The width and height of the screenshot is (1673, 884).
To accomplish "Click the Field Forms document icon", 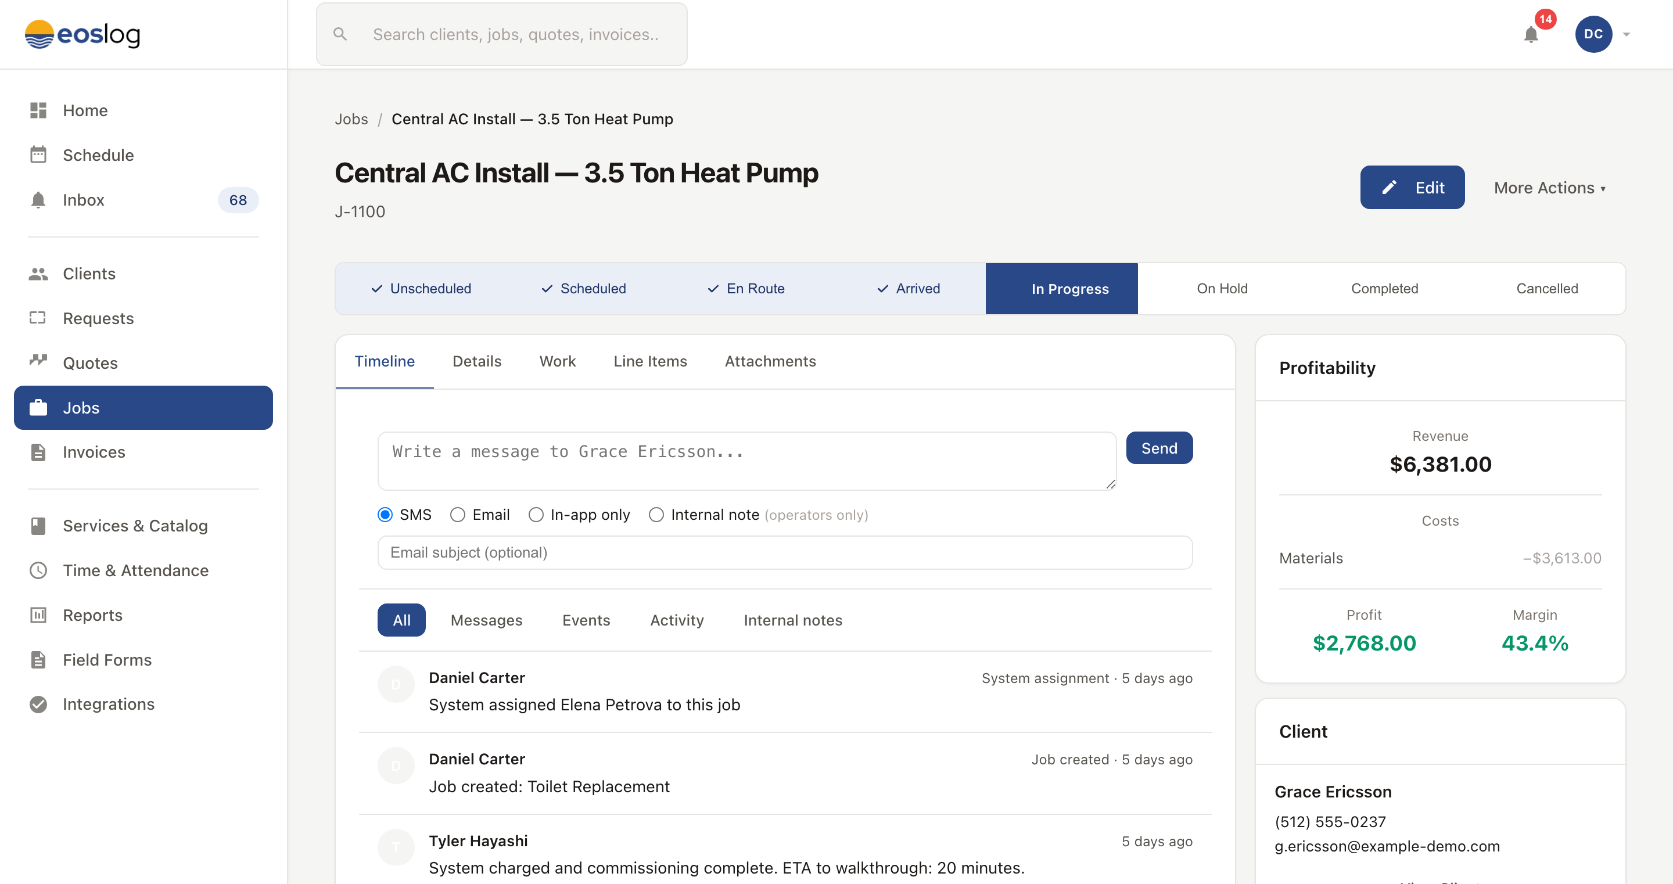I will tap(38, 660).
